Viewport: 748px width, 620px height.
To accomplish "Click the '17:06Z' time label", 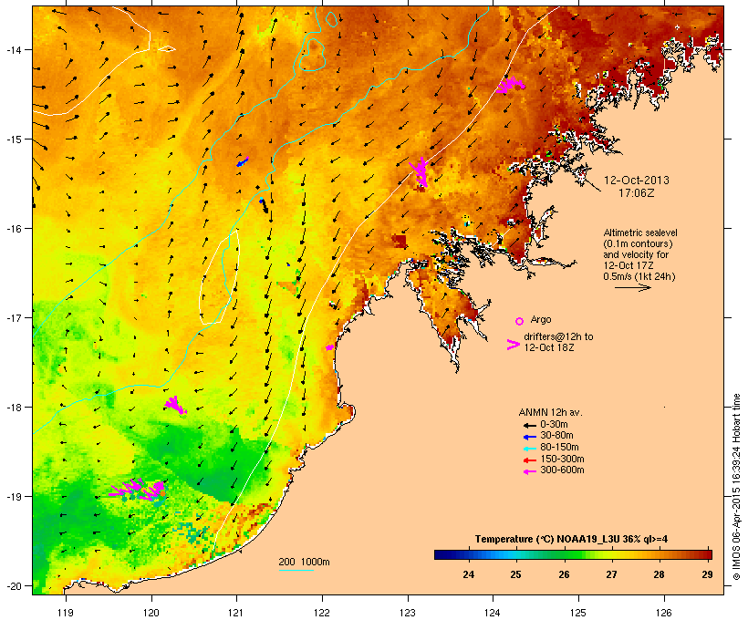I will click(x=637, y=193).
